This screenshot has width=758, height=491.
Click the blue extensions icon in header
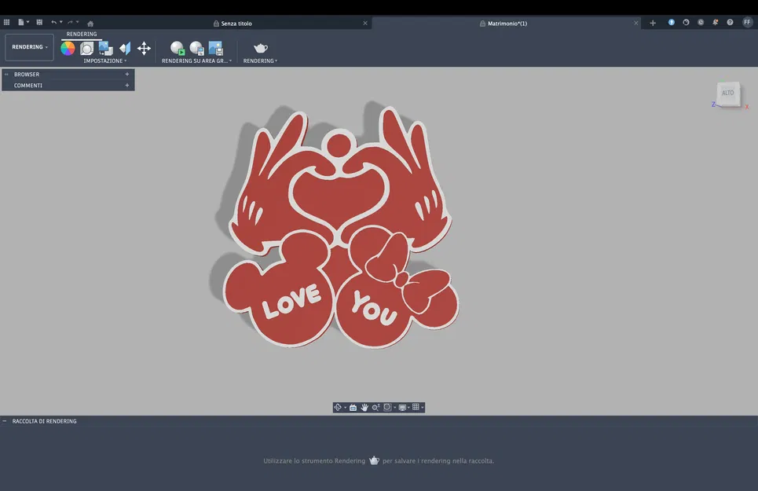tap(672, 22)
